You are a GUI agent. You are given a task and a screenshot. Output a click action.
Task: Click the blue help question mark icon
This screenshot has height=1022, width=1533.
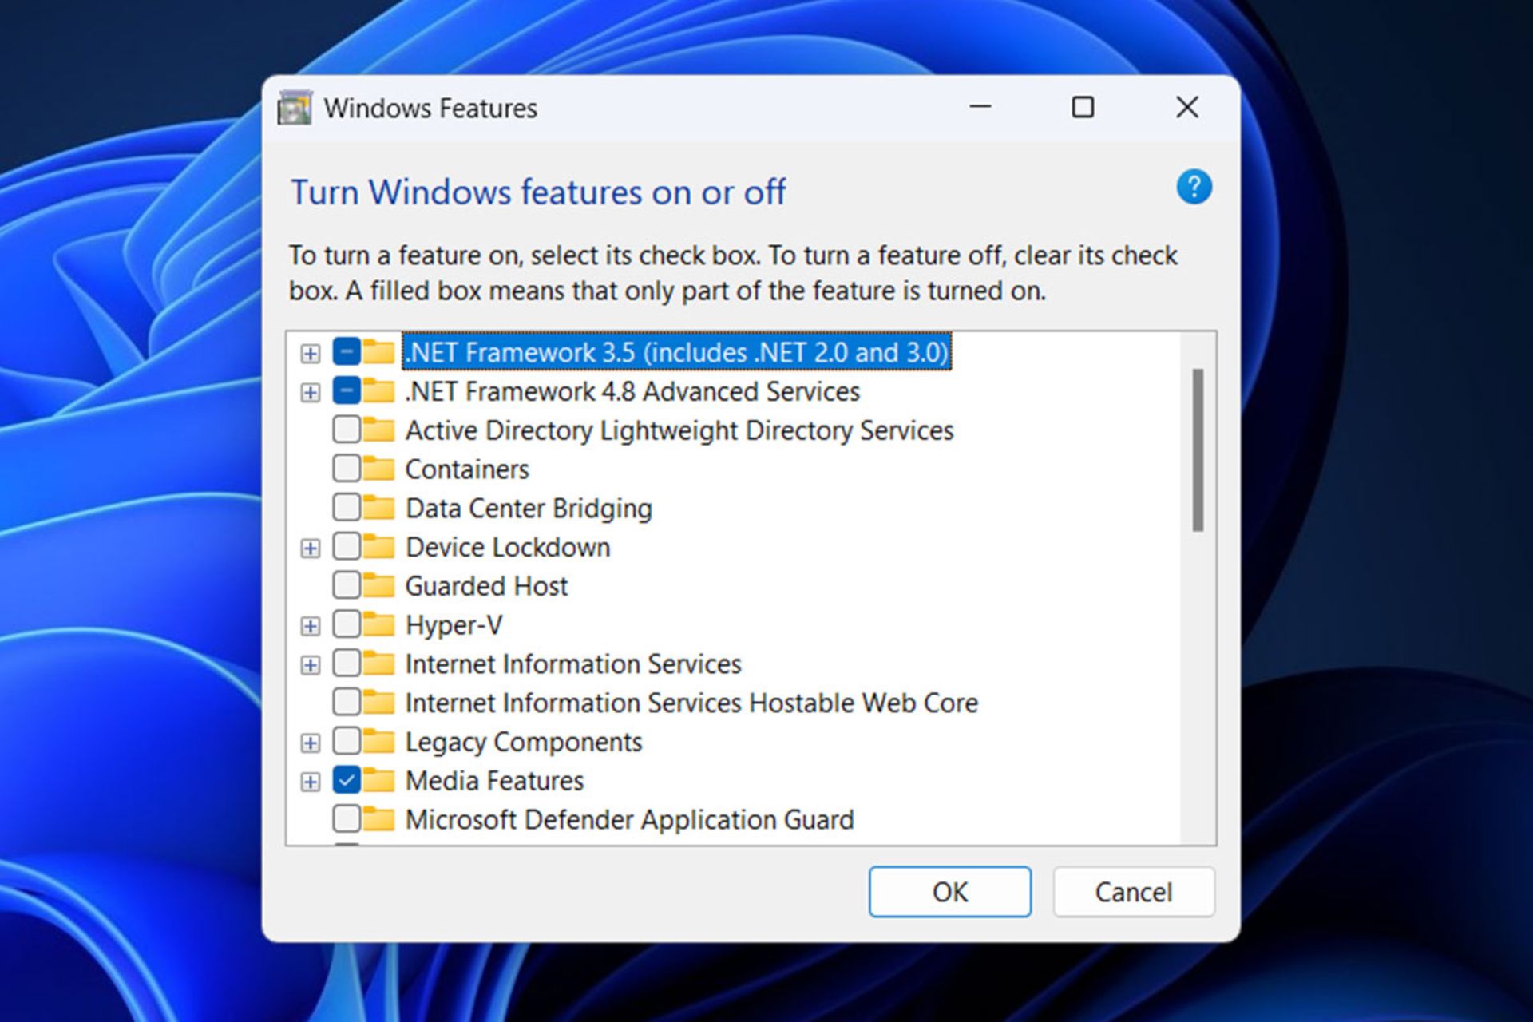(1194, 187)
